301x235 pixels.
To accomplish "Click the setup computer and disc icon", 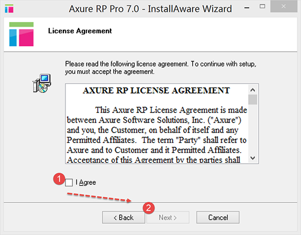I will coord(42,83).
